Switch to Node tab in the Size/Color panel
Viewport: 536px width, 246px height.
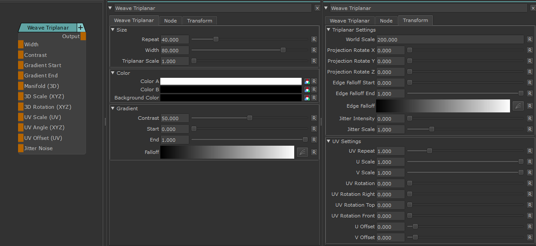pyautogui.click(x=170, y=21)
